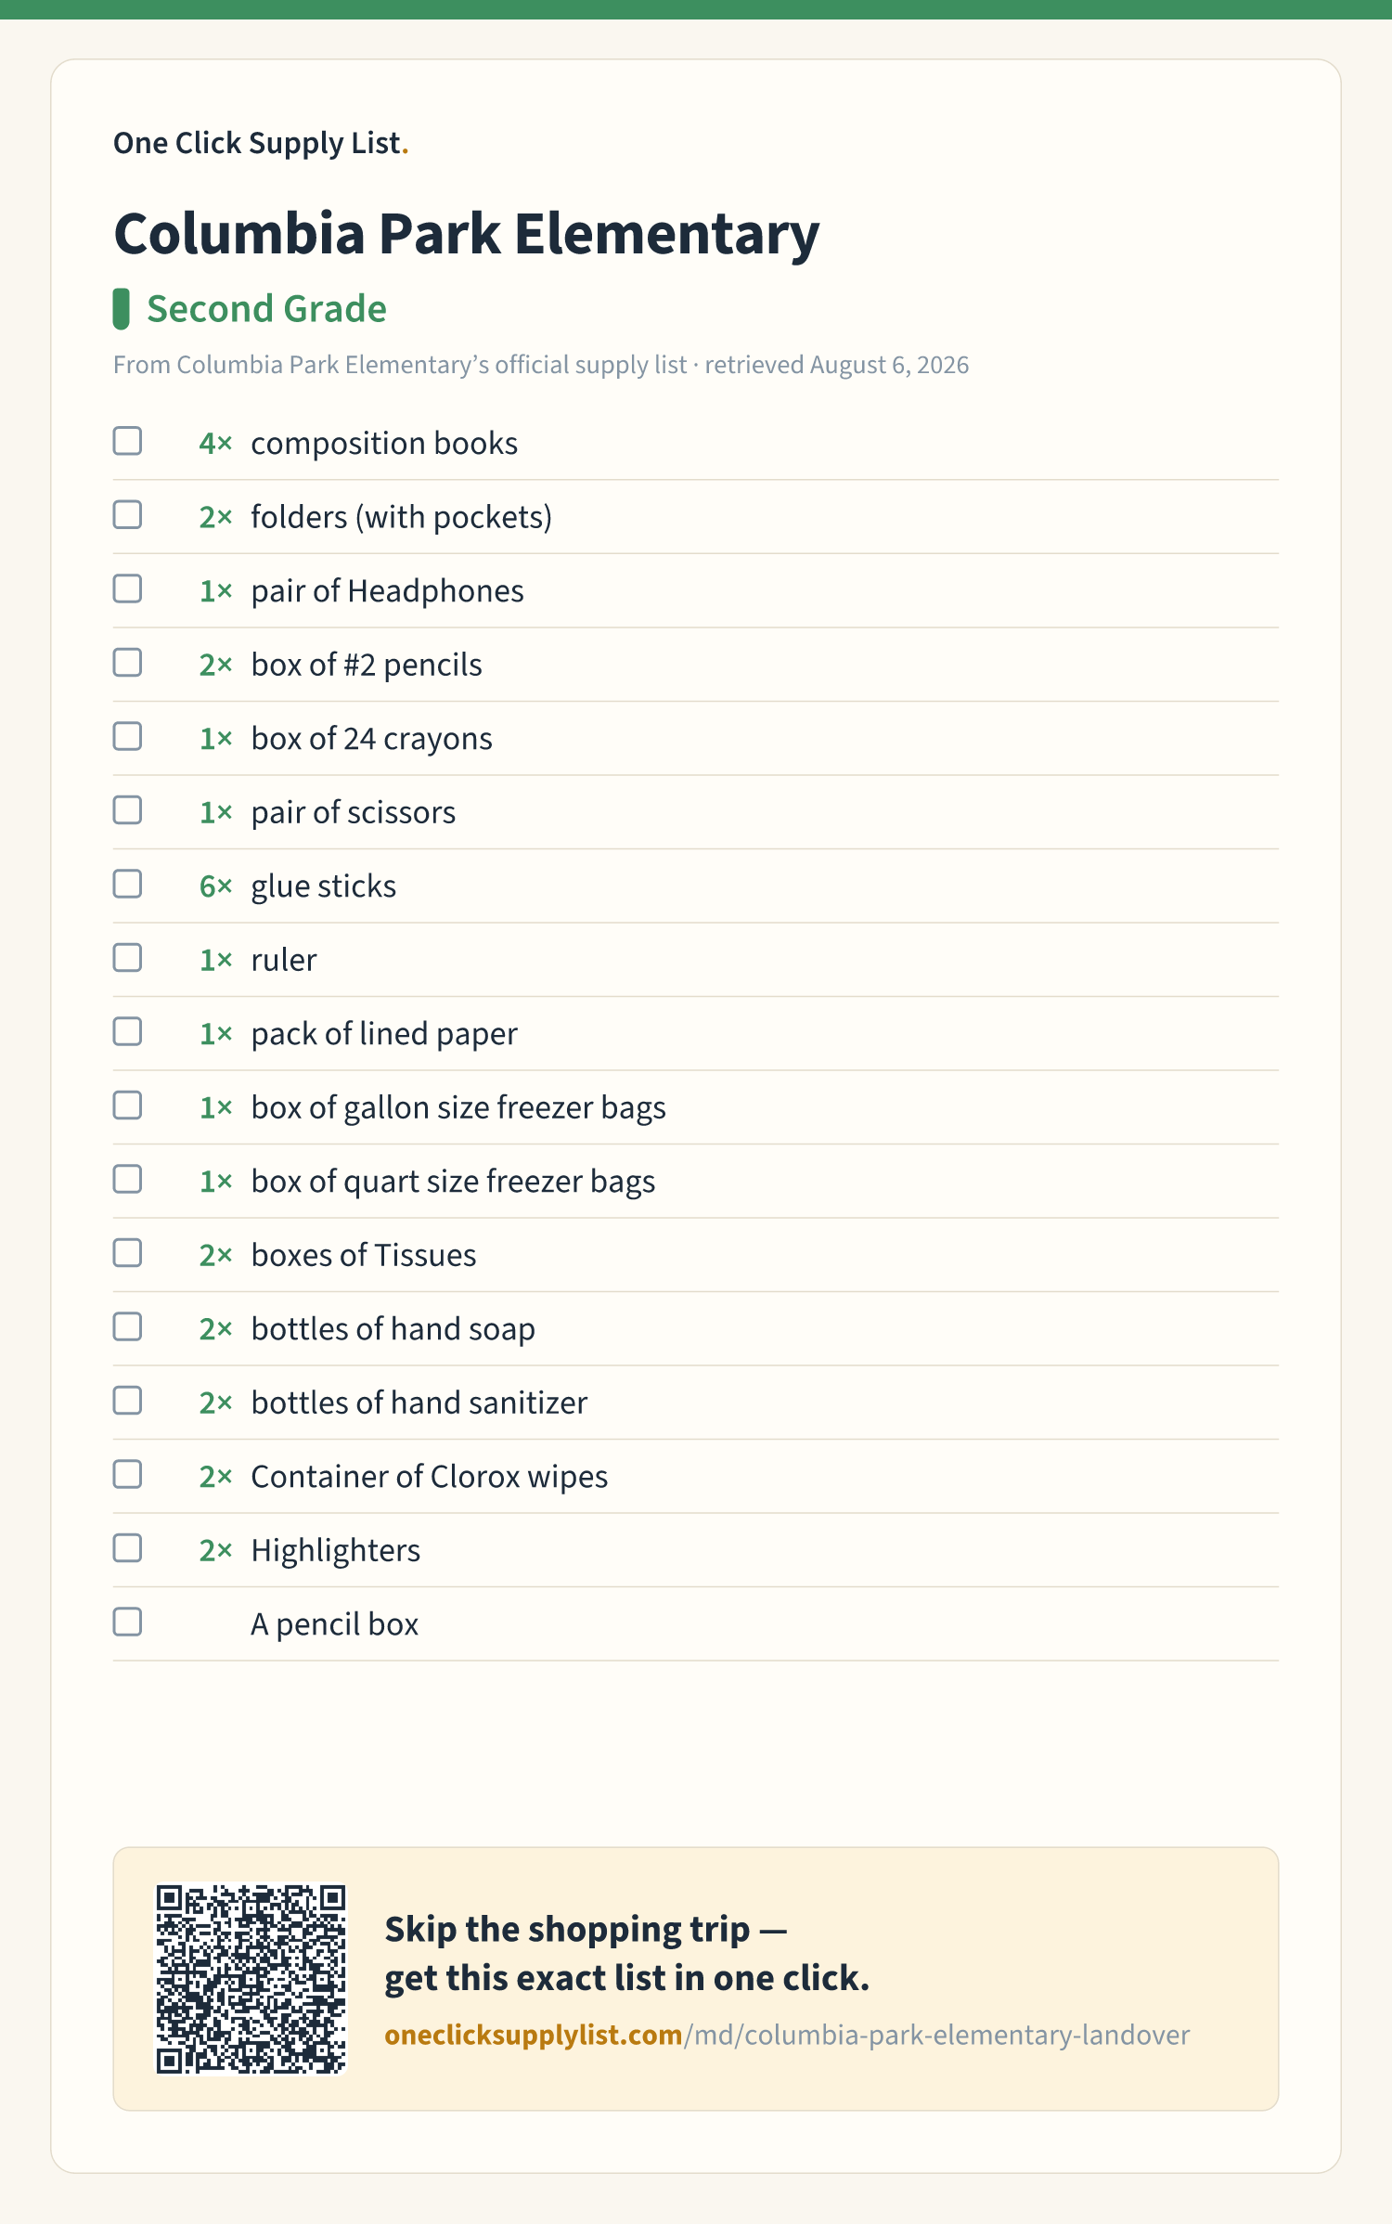This screenshot has height=2224, width=1392.
Task: Tick the Highlighters checkbox
Action: point(127,1548)
